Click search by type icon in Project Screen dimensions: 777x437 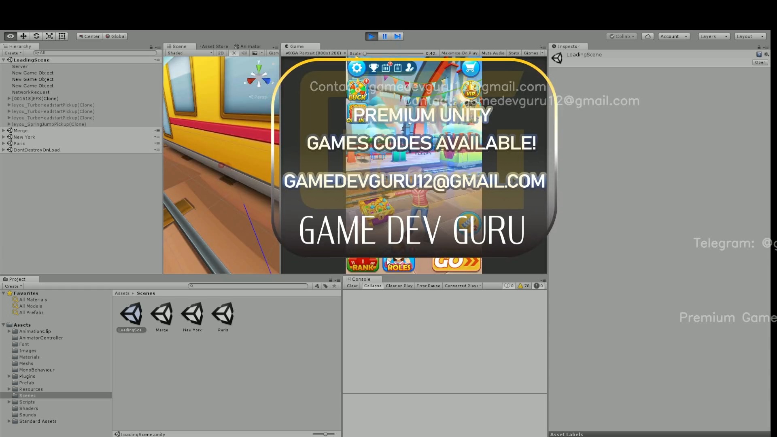[x=317, y=286]
